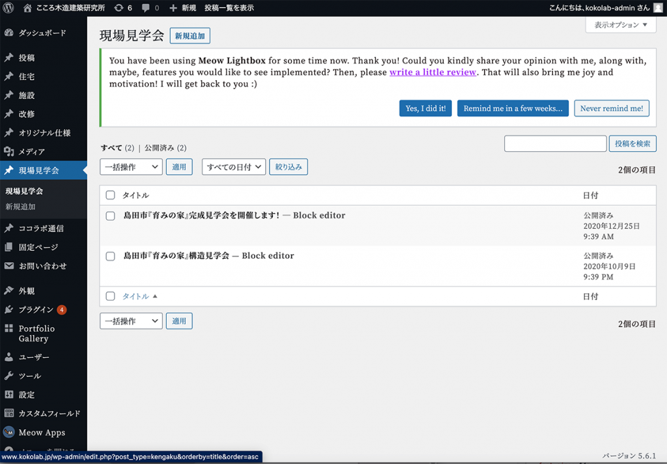Open the top 一括操作 bulk actions dropdown
Viewport: 667px width, 464px height.
click(131, 167)
